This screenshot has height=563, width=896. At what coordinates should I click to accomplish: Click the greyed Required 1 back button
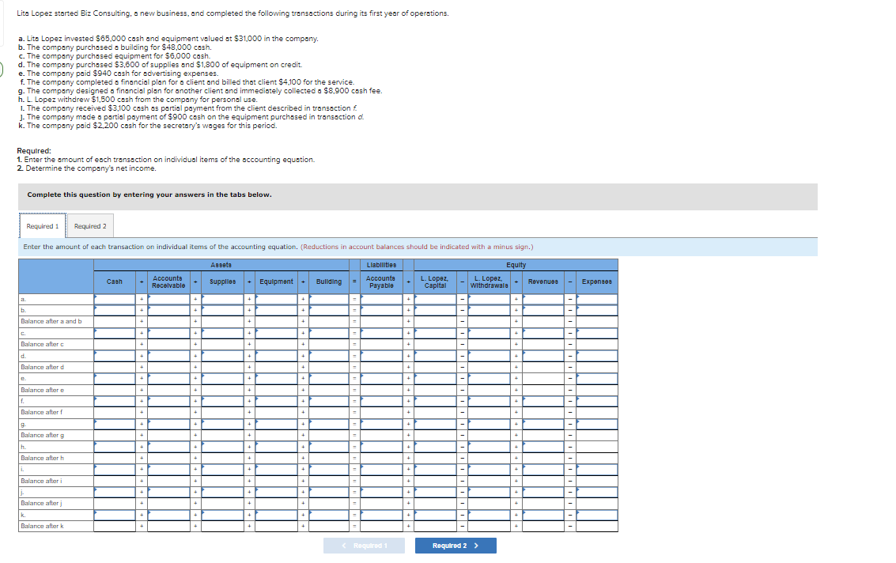click(364, 546)
